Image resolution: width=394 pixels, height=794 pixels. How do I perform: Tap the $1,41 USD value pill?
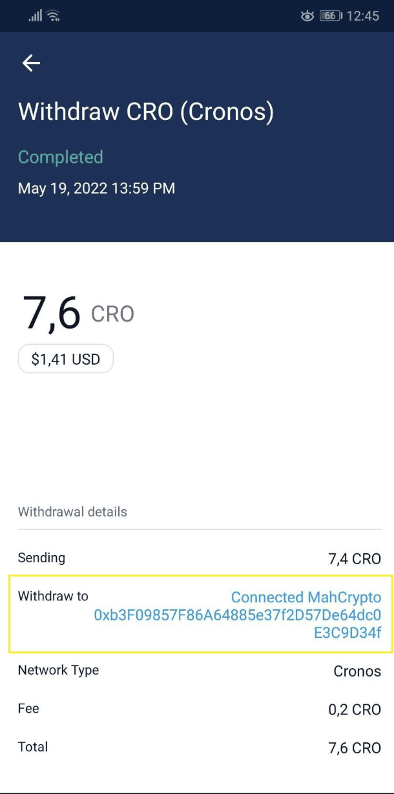pyautogui.click(x=65, y=359)
